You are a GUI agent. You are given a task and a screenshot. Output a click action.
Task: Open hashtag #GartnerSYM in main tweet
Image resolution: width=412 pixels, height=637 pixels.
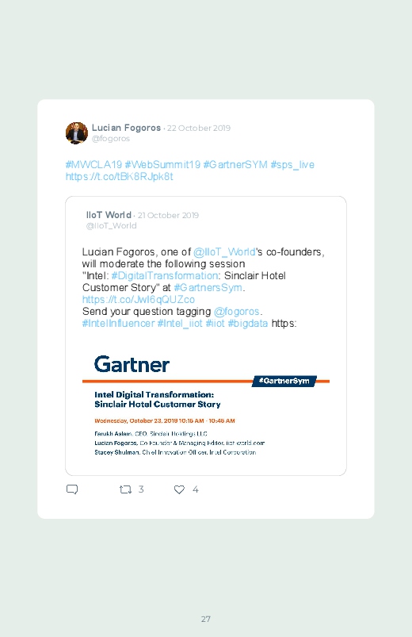click(x=235, y=164)
